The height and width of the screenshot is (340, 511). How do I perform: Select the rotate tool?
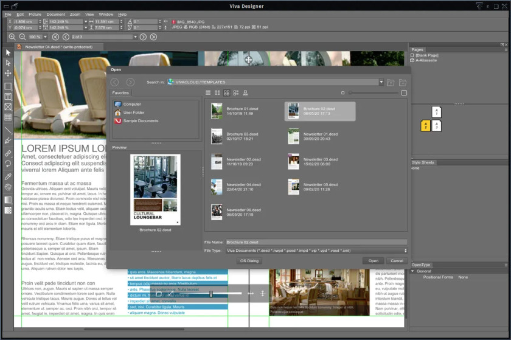pos(8,164)
